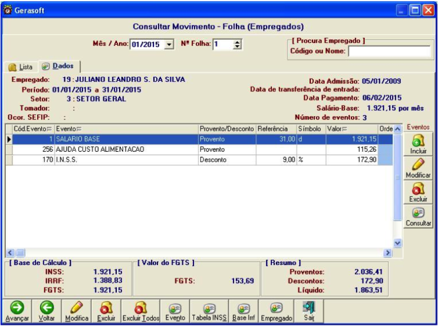This screenshot has width=438, height=327.
Task: Switch to the Lista tab
Action: 21,67
